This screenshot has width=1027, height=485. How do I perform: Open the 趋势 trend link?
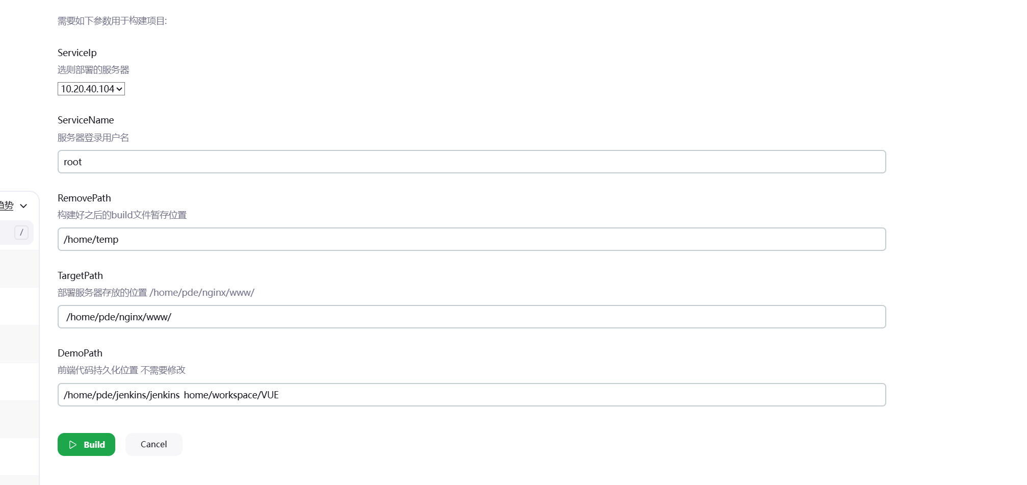pos(6,206)
